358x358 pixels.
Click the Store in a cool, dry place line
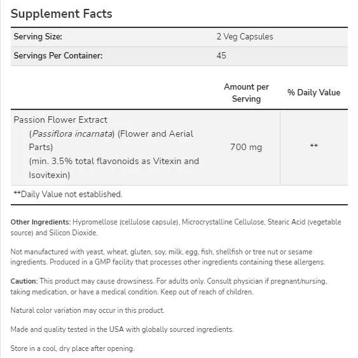72,348
